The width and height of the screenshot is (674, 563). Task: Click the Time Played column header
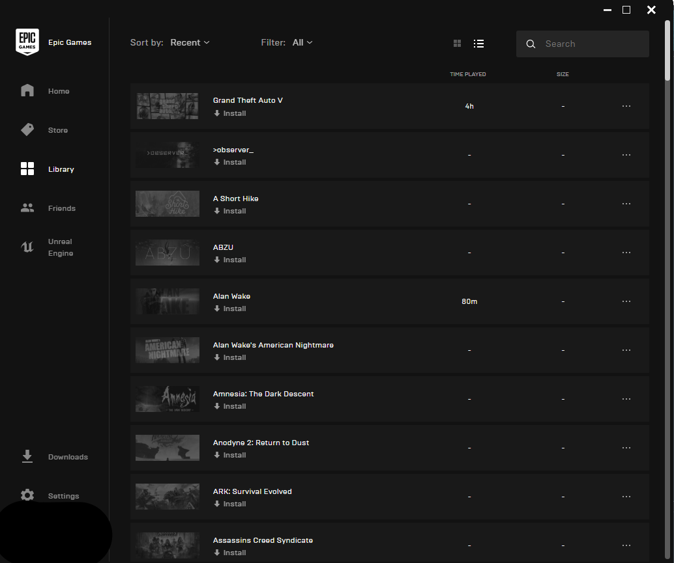click(467, 74)
